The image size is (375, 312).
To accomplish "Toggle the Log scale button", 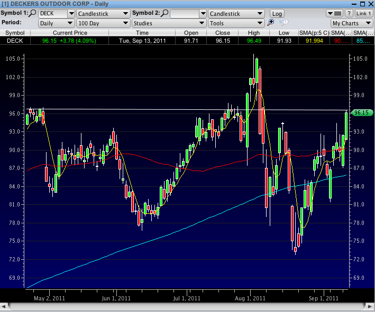I will click(277, 13).
